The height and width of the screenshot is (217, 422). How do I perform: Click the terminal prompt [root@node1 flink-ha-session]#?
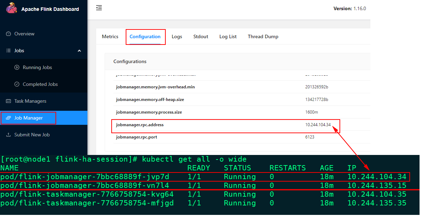tap(69, 159)
